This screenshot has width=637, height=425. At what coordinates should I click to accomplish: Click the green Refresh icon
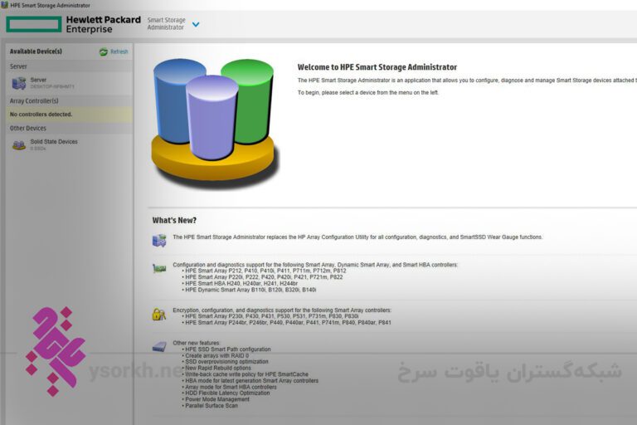104,51
